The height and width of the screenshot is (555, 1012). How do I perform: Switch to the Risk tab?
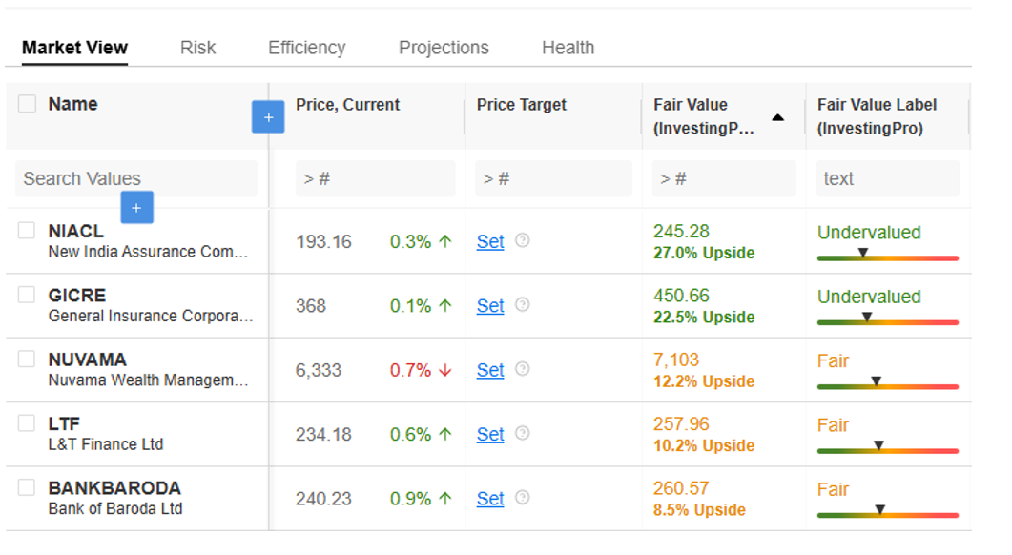tap(197, 48)
